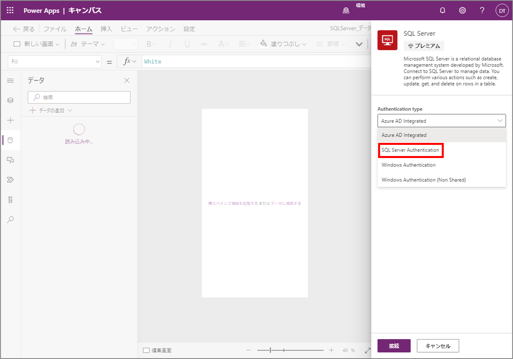This screenshot has height=359, width=513.
Task: Expand the toolbar overflow chevron
Action: pos(359,44)
